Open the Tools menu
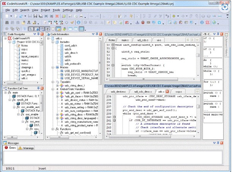Viewport: 233px width, 172px height. click(56, 10)
